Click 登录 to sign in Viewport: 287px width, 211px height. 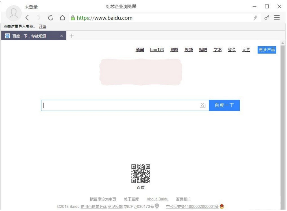click(x=232, y=50)
